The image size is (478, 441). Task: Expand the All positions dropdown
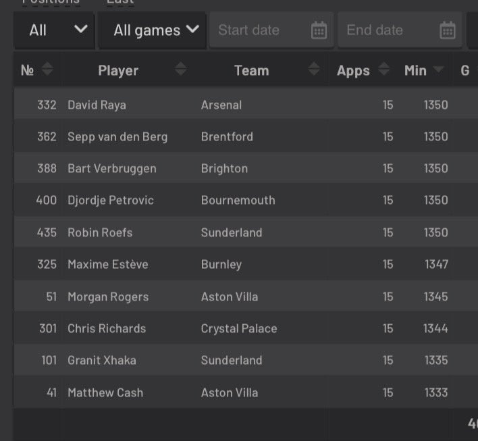pos(55,30)
